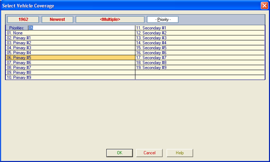The height and width of the screenshot is (162, 270).
Task: Select 13. Secondary #3 row
Action: pyautogui.click(x=200, y=38)
